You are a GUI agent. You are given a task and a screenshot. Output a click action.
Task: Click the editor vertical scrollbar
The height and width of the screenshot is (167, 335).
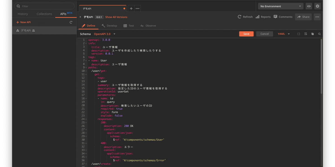point(321,67)
